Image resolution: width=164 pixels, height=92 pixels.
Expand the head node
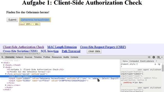click(x=4, y=65)
